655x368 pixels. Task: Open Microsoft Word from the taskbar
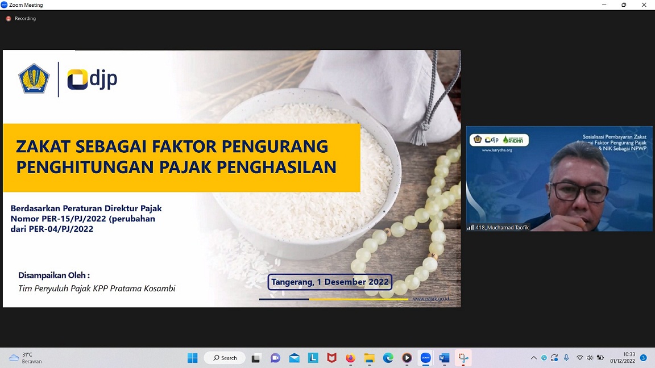pyautogui.click(x=444, y=358)
